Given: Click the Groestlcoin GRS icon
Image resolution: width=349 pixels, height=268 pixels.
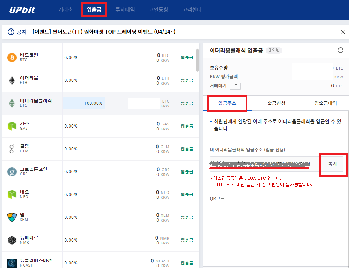Looking at the screenshot, I should point(12,172).
